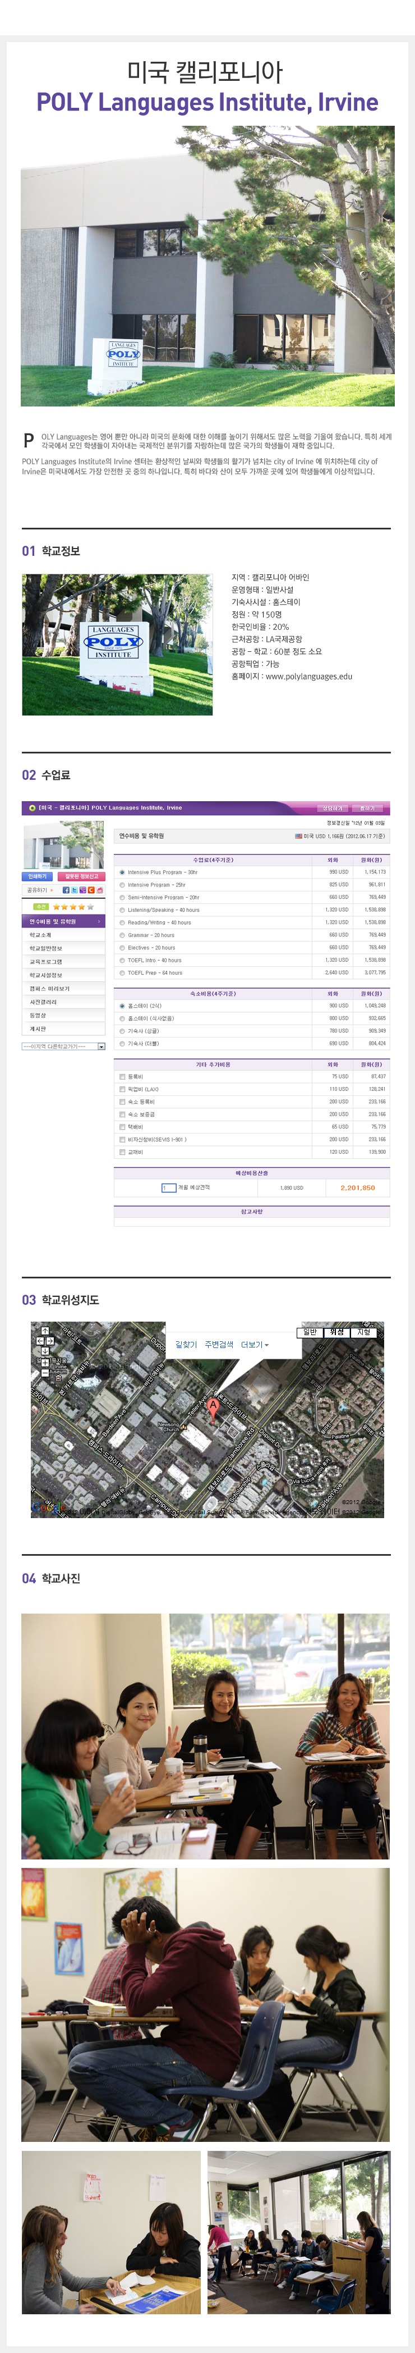Select Electives 20 hours radio
Screen dimensions: 415x2353
(x=122, y=947)
